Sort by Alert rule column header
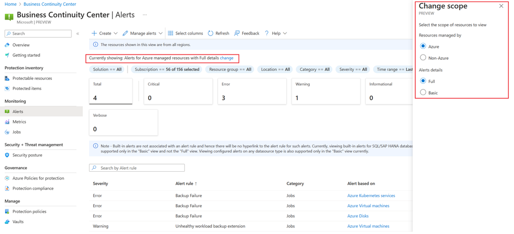This screenshot has height=234, width=514. coord(186,184)
